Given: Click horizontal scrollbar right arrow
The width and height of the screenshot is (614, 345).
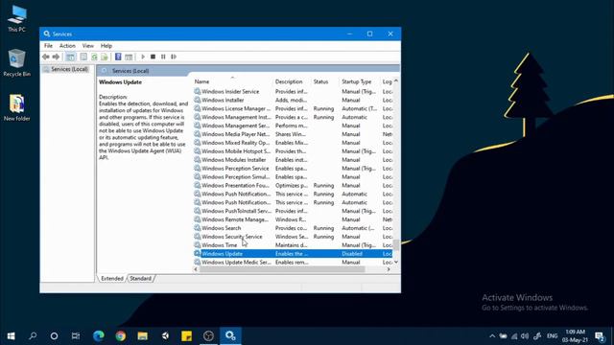Looking at the screenshot, I should (x=389, y=269).
